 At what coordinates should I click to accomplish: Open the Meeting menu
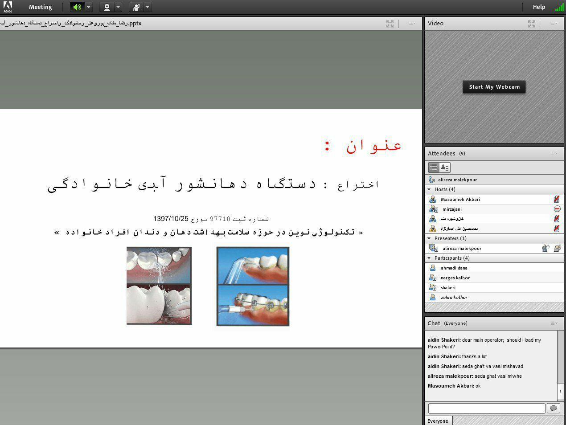coord(40,7)
